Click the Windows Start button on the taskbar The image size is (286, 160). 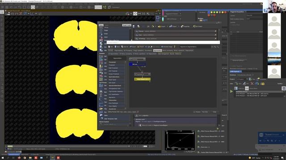click(x=3, y=158)
